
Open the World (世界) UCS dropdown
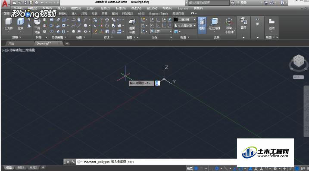click(161, 31)
